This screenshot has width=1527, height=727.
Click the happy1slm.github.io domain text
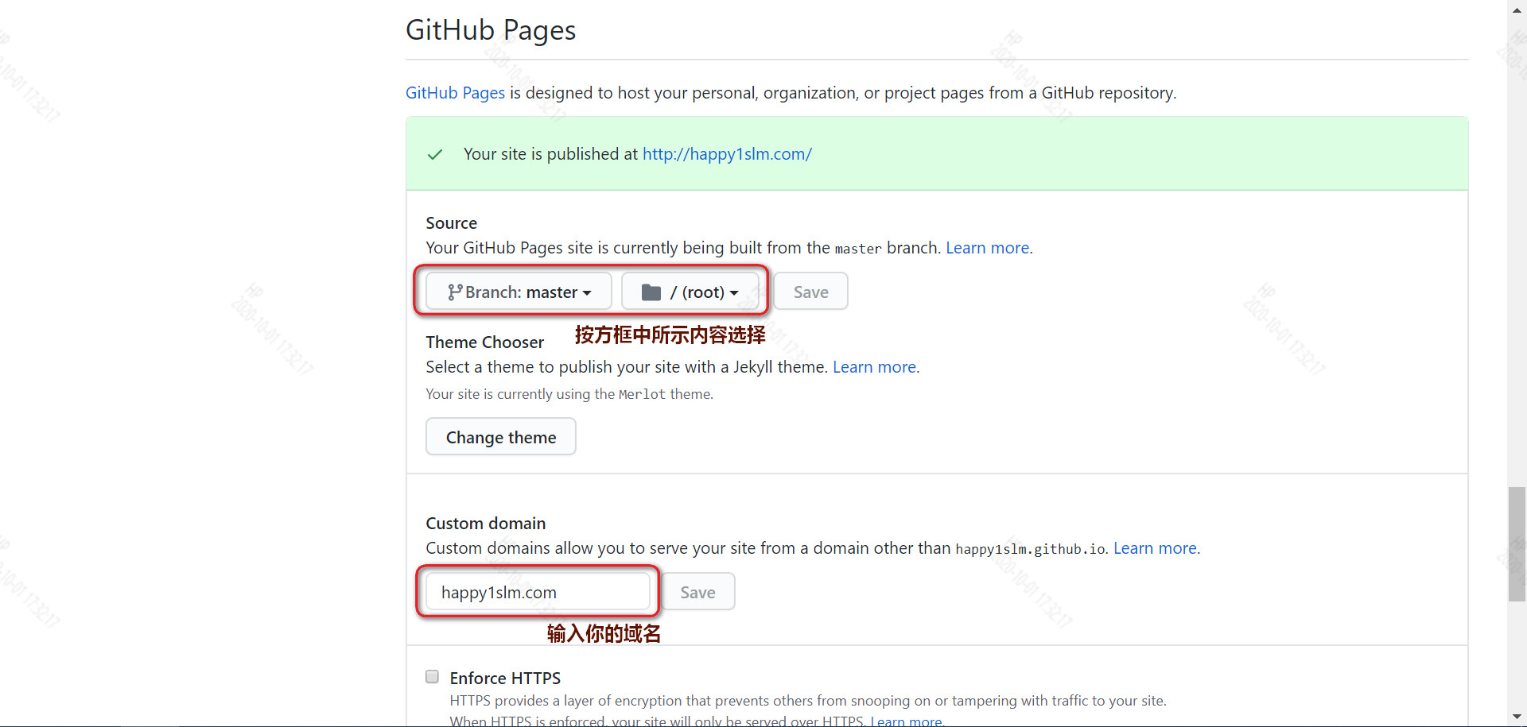(x=1030, y=549)
